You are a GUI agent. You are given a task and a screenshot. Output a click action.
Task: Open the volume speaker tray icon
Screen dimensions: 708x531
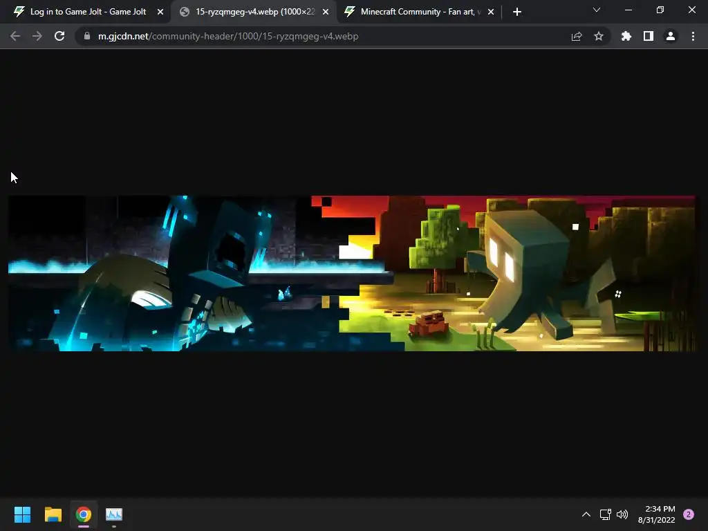coord(622,514)
